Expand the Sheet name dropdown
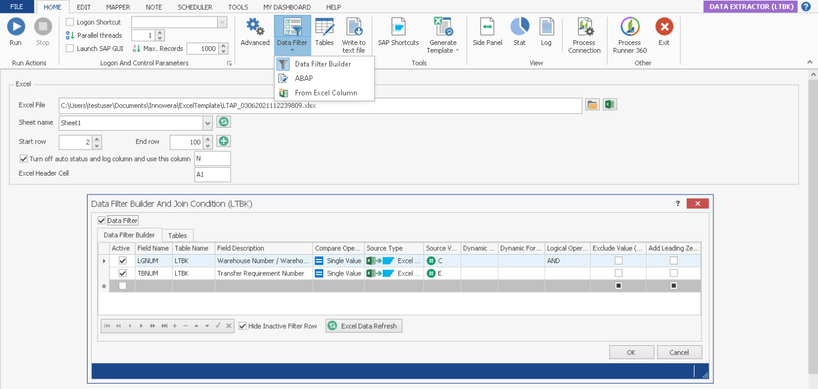Image resolution: width=818 pixels, height=389 pixels. point(208,123)
